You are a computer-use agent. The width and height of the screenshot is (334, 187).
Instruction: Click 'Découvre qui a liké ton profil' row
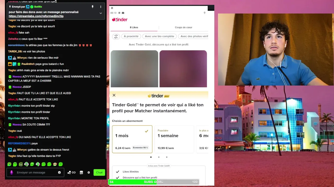(140, 178)
